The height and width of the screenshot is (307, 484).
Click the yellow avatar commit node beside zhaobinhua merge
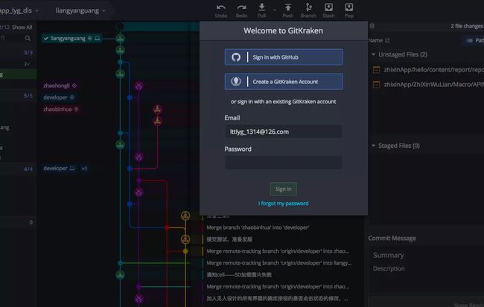coord(185,216)
